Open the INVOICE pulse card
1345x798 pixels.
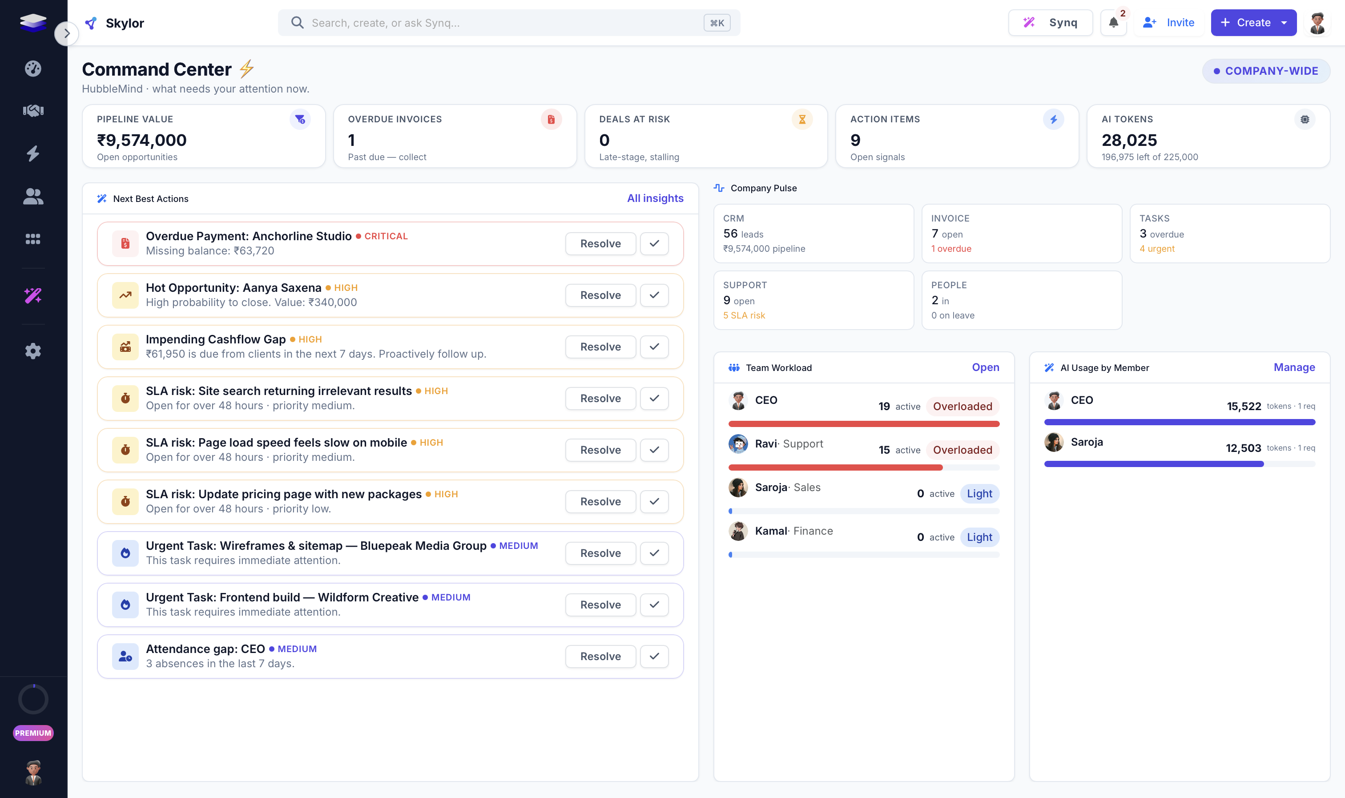[1021, 234]
